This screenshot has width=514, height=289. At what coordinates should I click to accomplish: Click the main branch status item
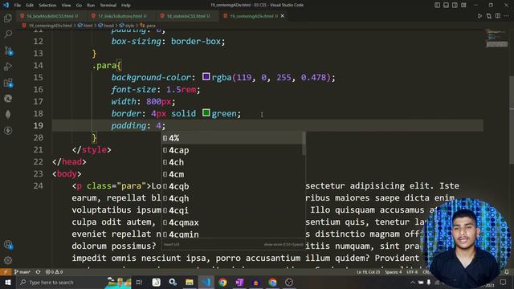pos(22,272)
